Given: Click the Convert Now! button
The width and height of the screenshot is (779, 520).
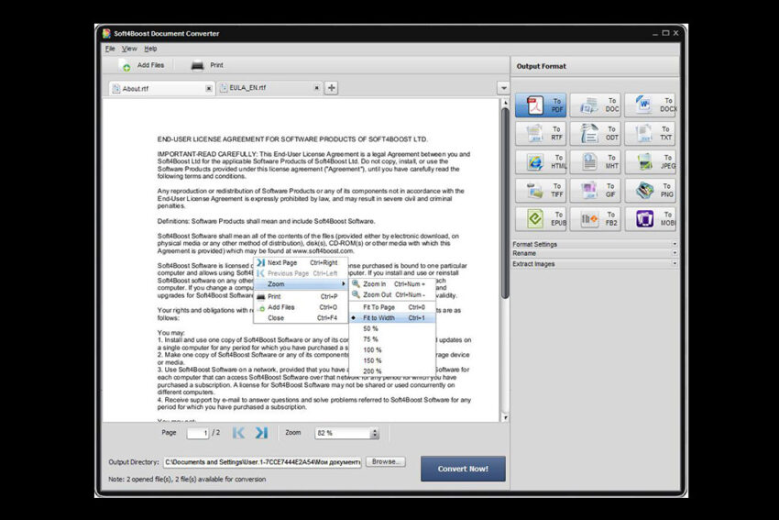Looking at the screenshot, I should pyautogui.click(x=463, y=469).
